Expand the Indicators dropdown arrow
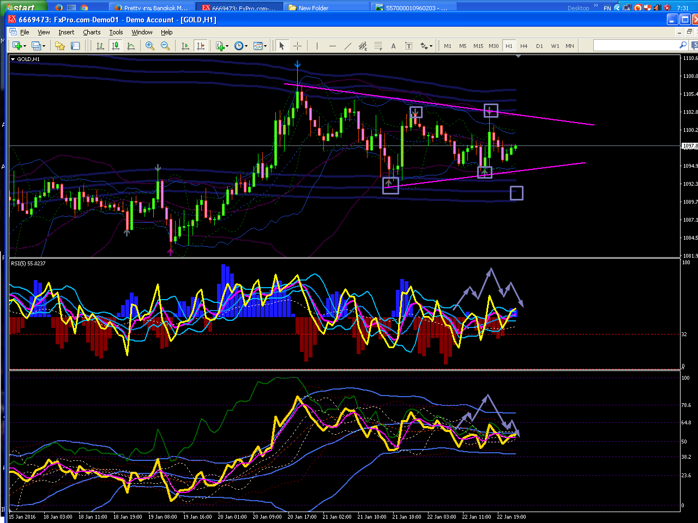Viewport: 698px width, 523px height. (227, 46)
